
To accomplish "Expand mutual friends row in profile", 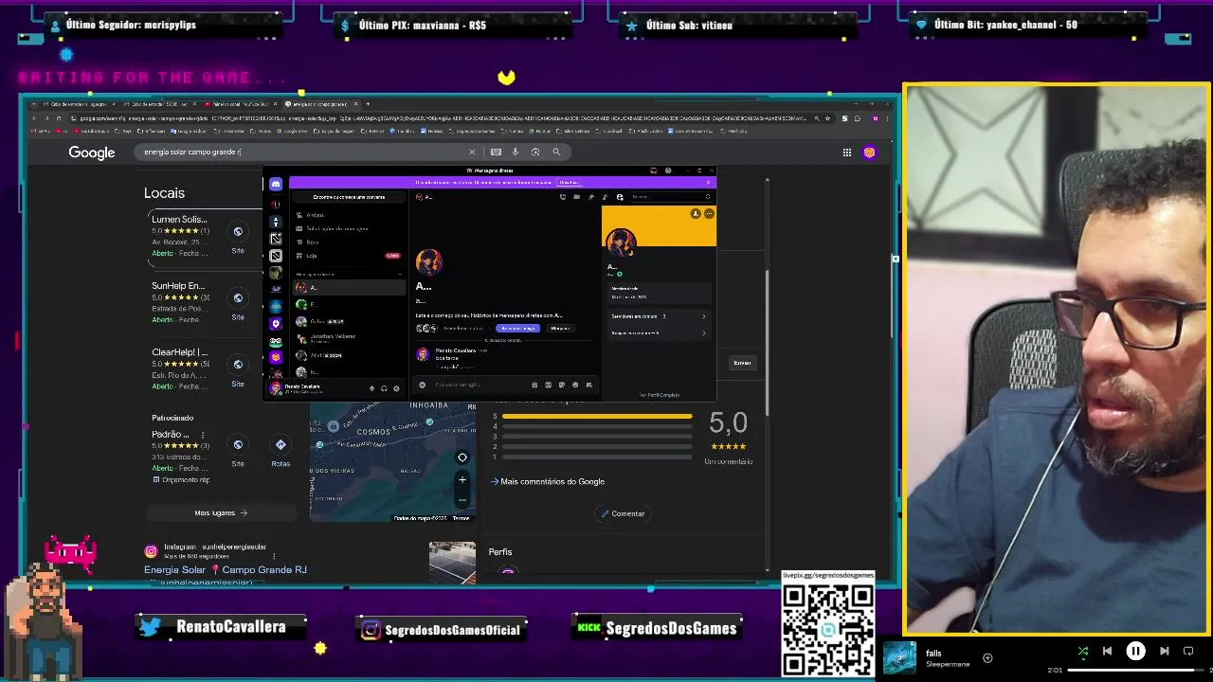I will (658, 332).
